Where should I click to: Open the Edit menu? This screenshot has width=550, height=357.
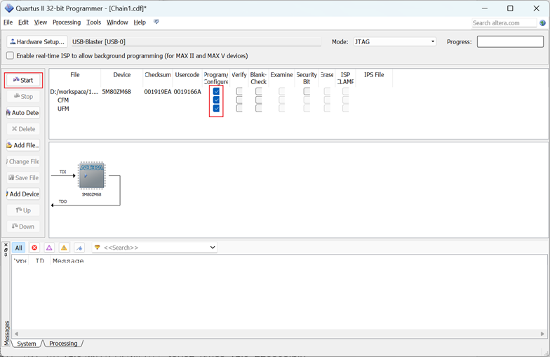[23, 22]
